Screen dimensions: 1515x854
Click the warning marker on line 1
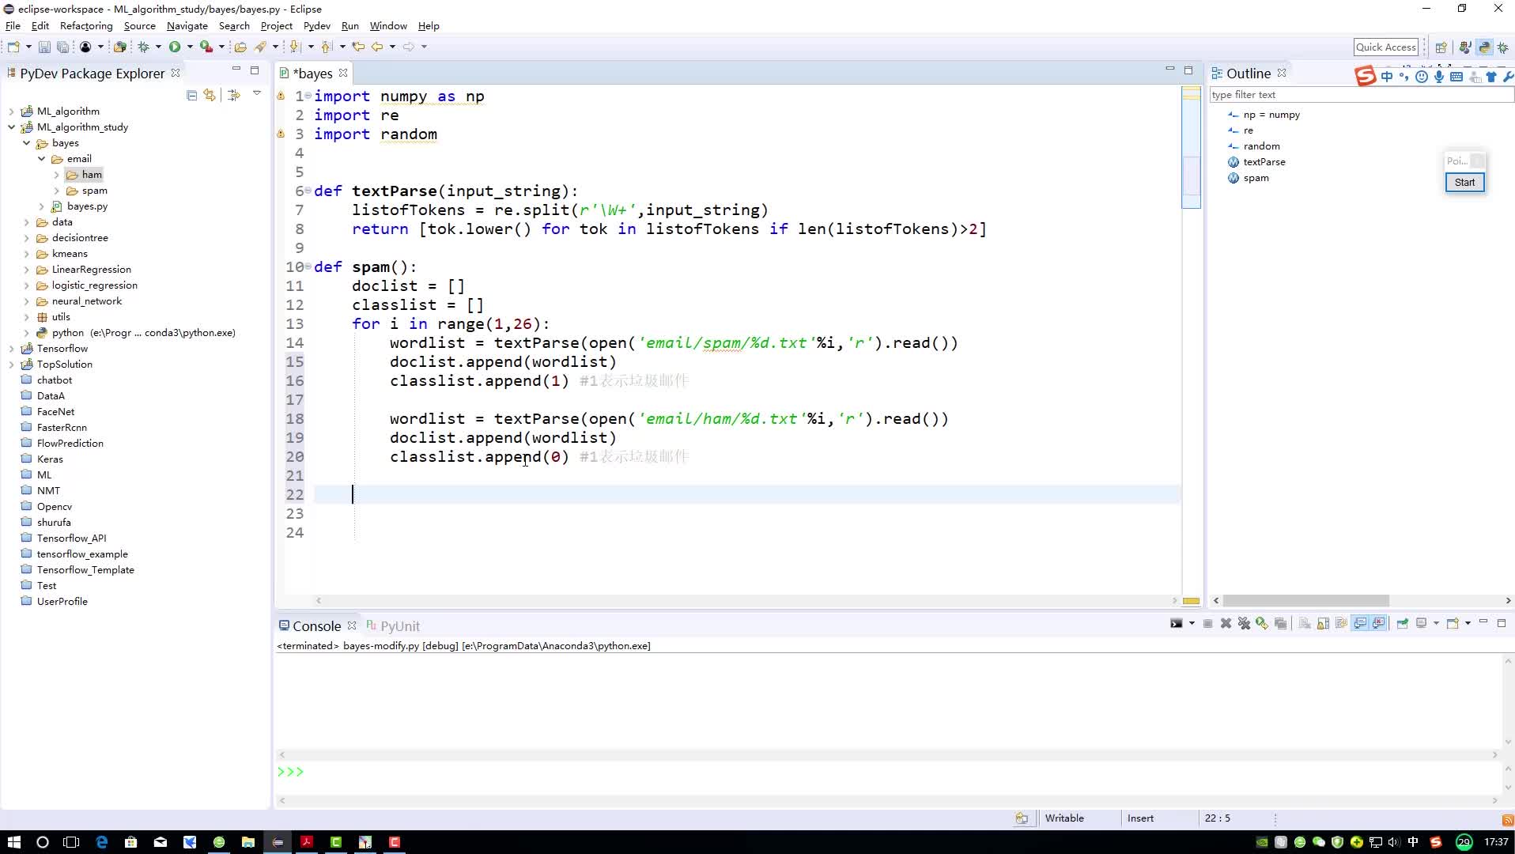tap(281, 96)
